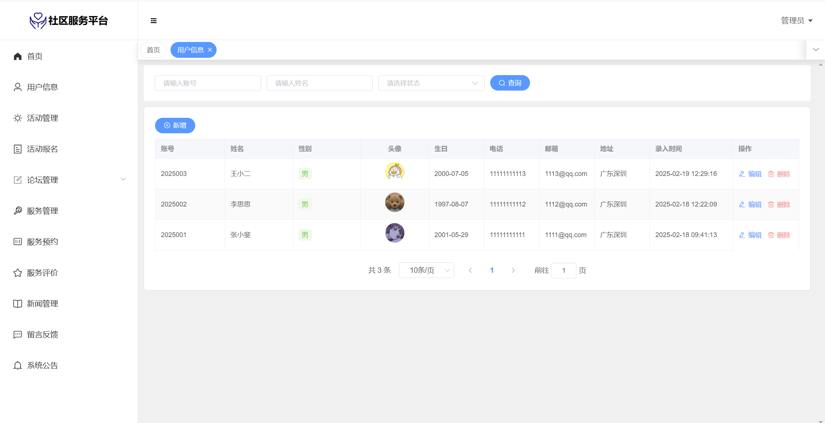The height and width of the screenshot is (423, 825).
Task: Open the 管理员 account dropdown
Action: click(x=797, y=21)
